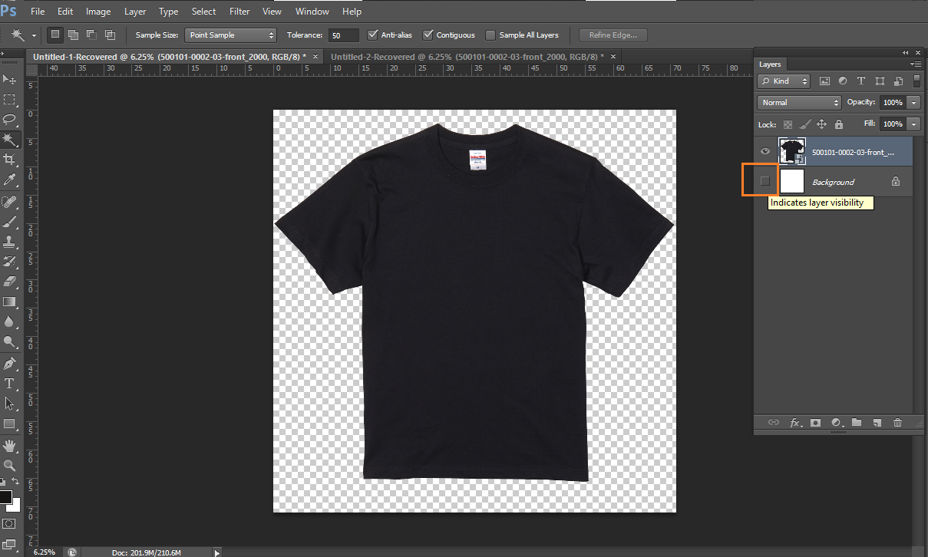The image size is (928, 557).
Task: Expand the Normal blend mode dropdown
Action: 799,103
